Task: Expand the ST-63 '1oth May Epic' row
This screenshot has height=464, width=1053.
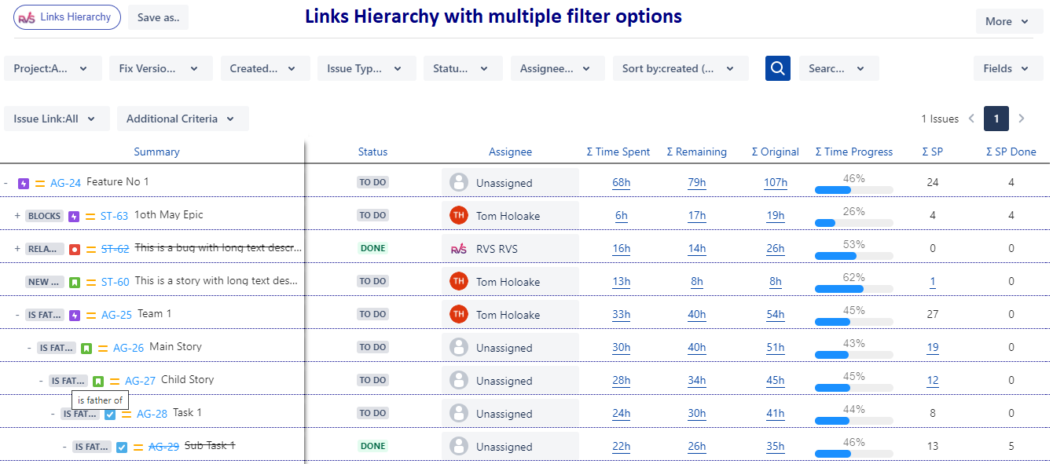Action: 17,215
